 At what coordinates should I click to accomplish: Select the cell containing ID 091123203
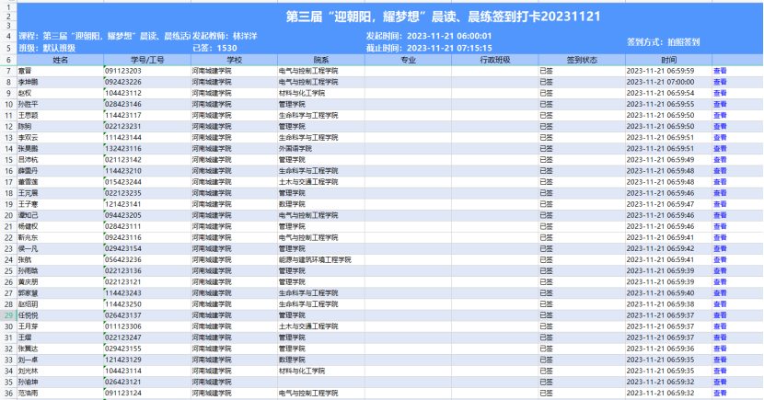coord(123,71)
